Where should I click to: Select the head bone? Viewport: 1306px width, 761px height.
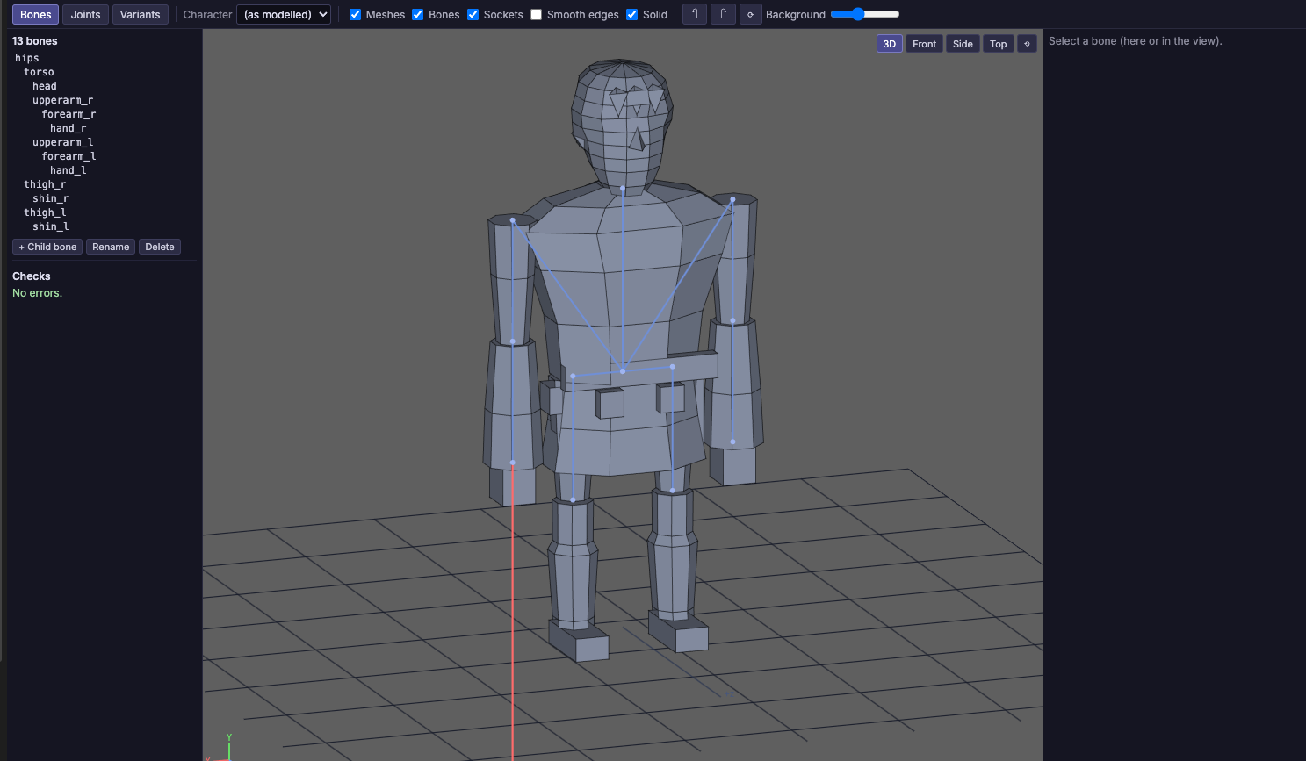point(45,86)
